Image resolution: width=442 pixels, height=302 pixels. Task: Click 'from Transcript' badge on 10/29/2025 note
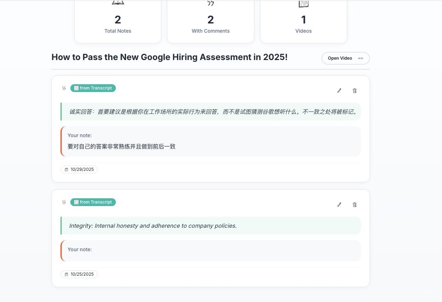(93, 88)
